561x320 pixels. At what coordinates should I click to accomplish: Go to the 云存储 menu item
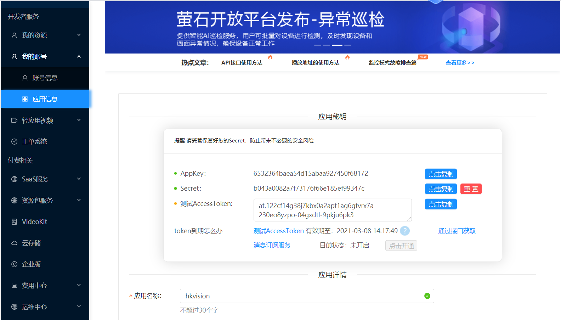[45, 243]
